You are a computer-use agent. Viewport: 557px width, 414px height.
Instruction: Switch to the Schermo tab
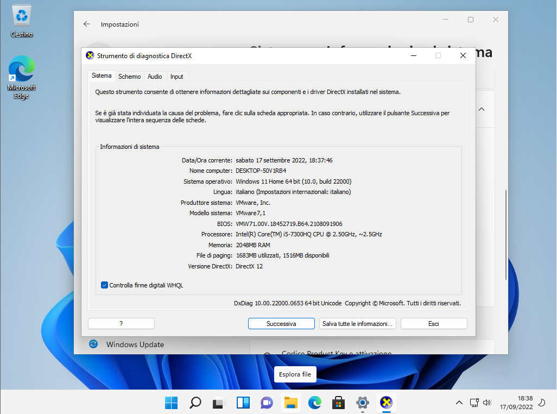coord(129,77)
